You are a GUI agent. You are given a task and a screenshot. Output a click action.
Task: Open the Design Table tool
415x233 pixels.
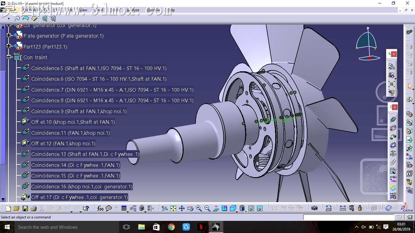[x=124, y=208]
